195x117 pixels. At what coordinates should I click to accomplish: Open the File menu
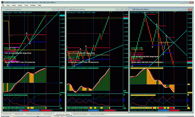pos(3,5)
